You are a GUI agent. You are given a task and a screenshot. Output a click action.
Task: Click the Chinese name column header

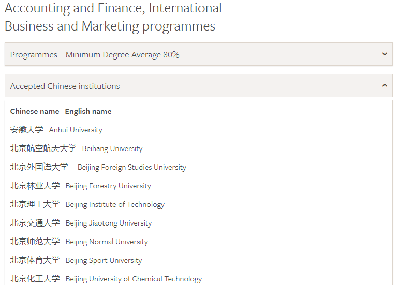pos(35,111)
